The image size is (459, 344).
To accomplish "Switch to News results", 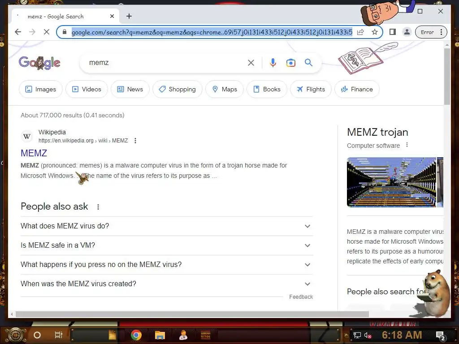I will coord(130,89).
